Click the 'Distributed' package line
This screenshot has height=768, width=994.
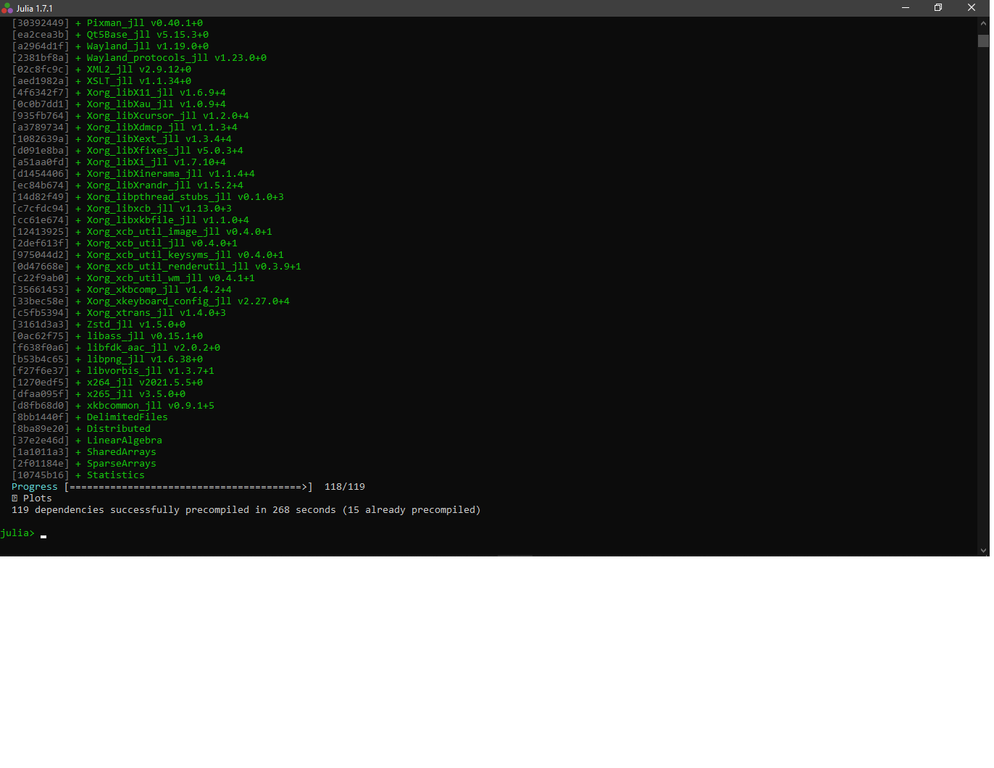(119, 429)
